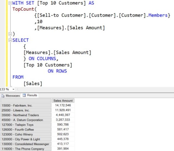Screen dimensions: 174x151
Task: Click the 14,172,546 sales value cell
Action: pos(63,105)
